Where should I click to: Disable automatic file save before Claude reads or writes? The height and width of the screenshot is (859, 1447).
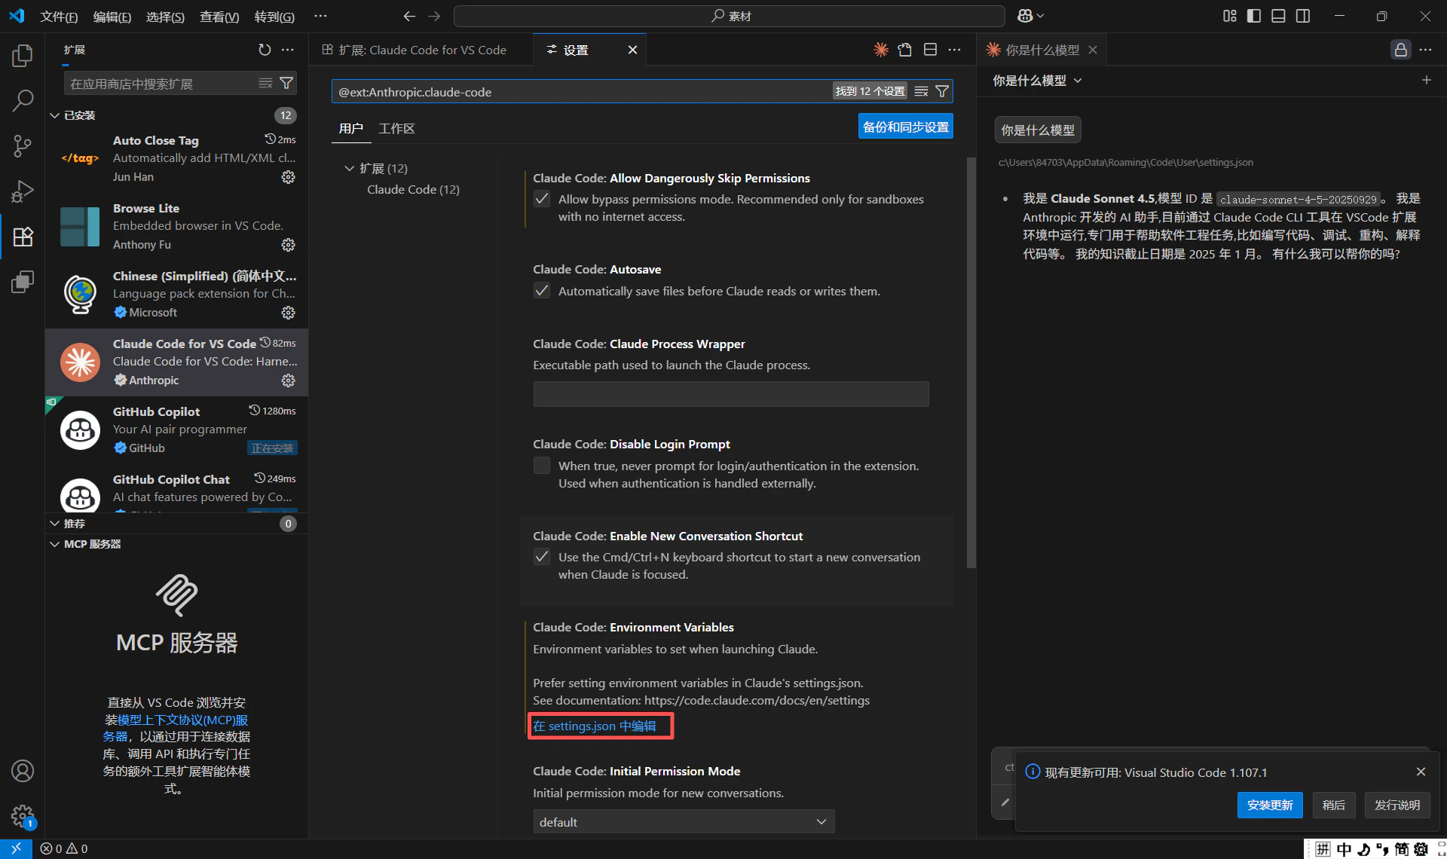click(x=541, y=290)
